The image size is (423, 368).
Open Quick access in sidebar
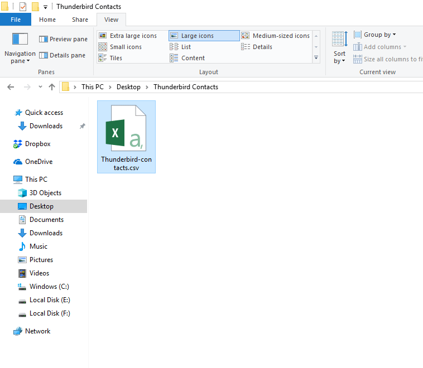pyautogui.click(x=39, y=113)
